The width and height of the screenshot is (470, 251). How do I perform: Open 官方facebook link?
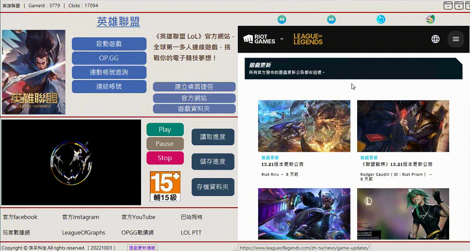(20, 217)
